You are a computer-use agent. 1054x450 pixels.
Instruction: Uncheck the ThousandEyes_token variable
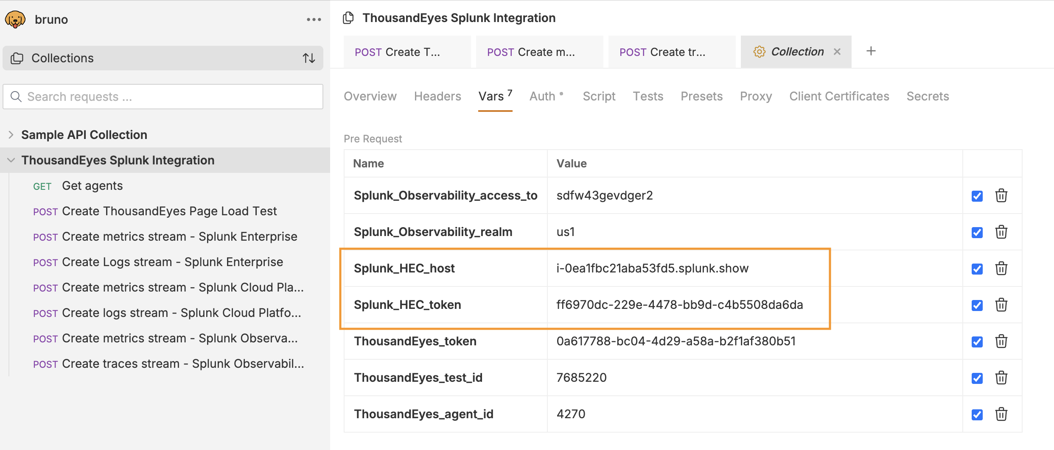977,342
